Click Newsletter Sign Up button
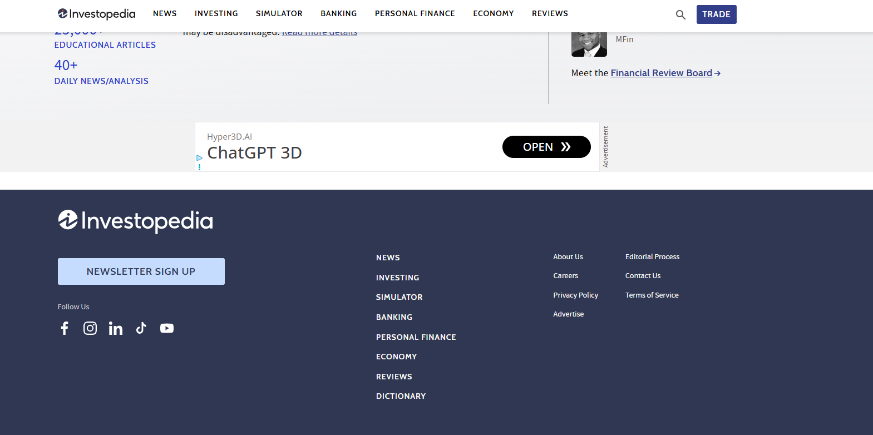The image size is (873, 435). click(x=141, y=271)
